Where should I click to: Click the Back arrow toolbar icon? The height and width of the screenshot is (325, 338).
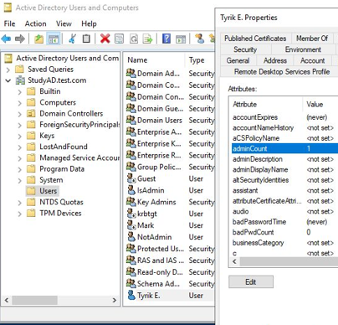(6, 39)
